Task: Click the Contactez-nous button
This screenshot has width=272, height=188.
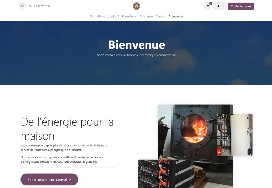Action: pyautogui.click(x=241, y=6)
